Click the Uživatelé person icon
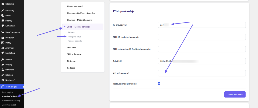Viewport: 258px width, 108px height. point(3,70)
